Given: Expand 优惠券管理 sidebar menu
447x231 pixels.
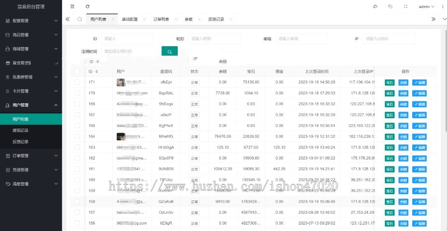Looking at the screenshot, I should (x=31, y=77).
